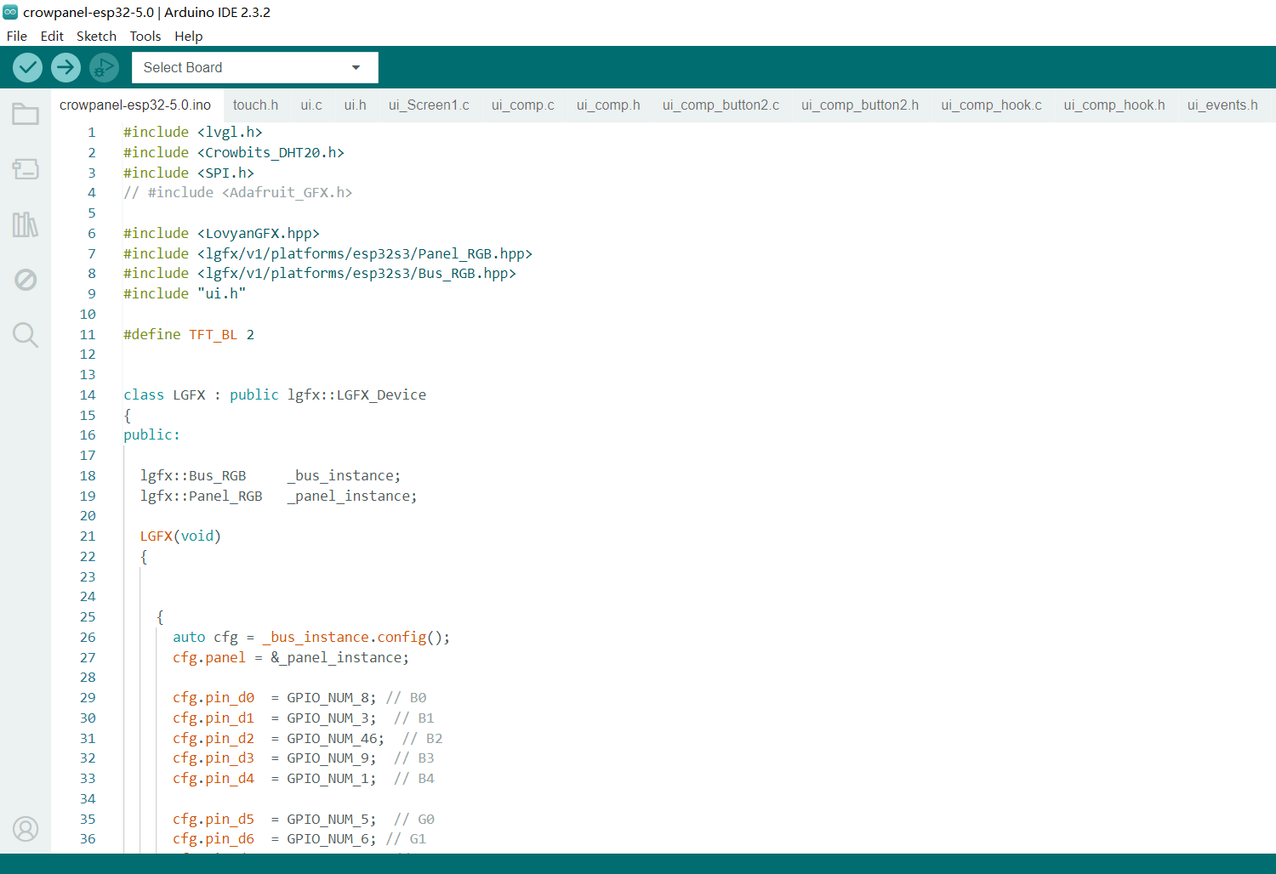Click the 'cfg.pin_d1 = GPIO_NUM_3' line

[x=304, y=718]
